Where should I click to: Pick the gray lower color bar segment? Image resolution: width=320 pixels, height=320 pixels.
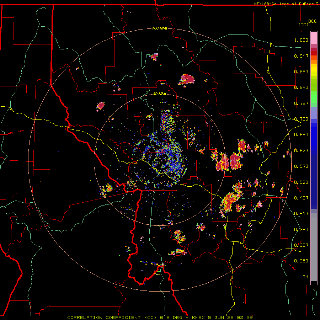(x=314, y=247)
